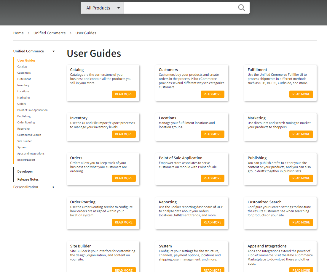Click the Order Routing card title
The height and width of the screenshot is (272, 327).
83,202
